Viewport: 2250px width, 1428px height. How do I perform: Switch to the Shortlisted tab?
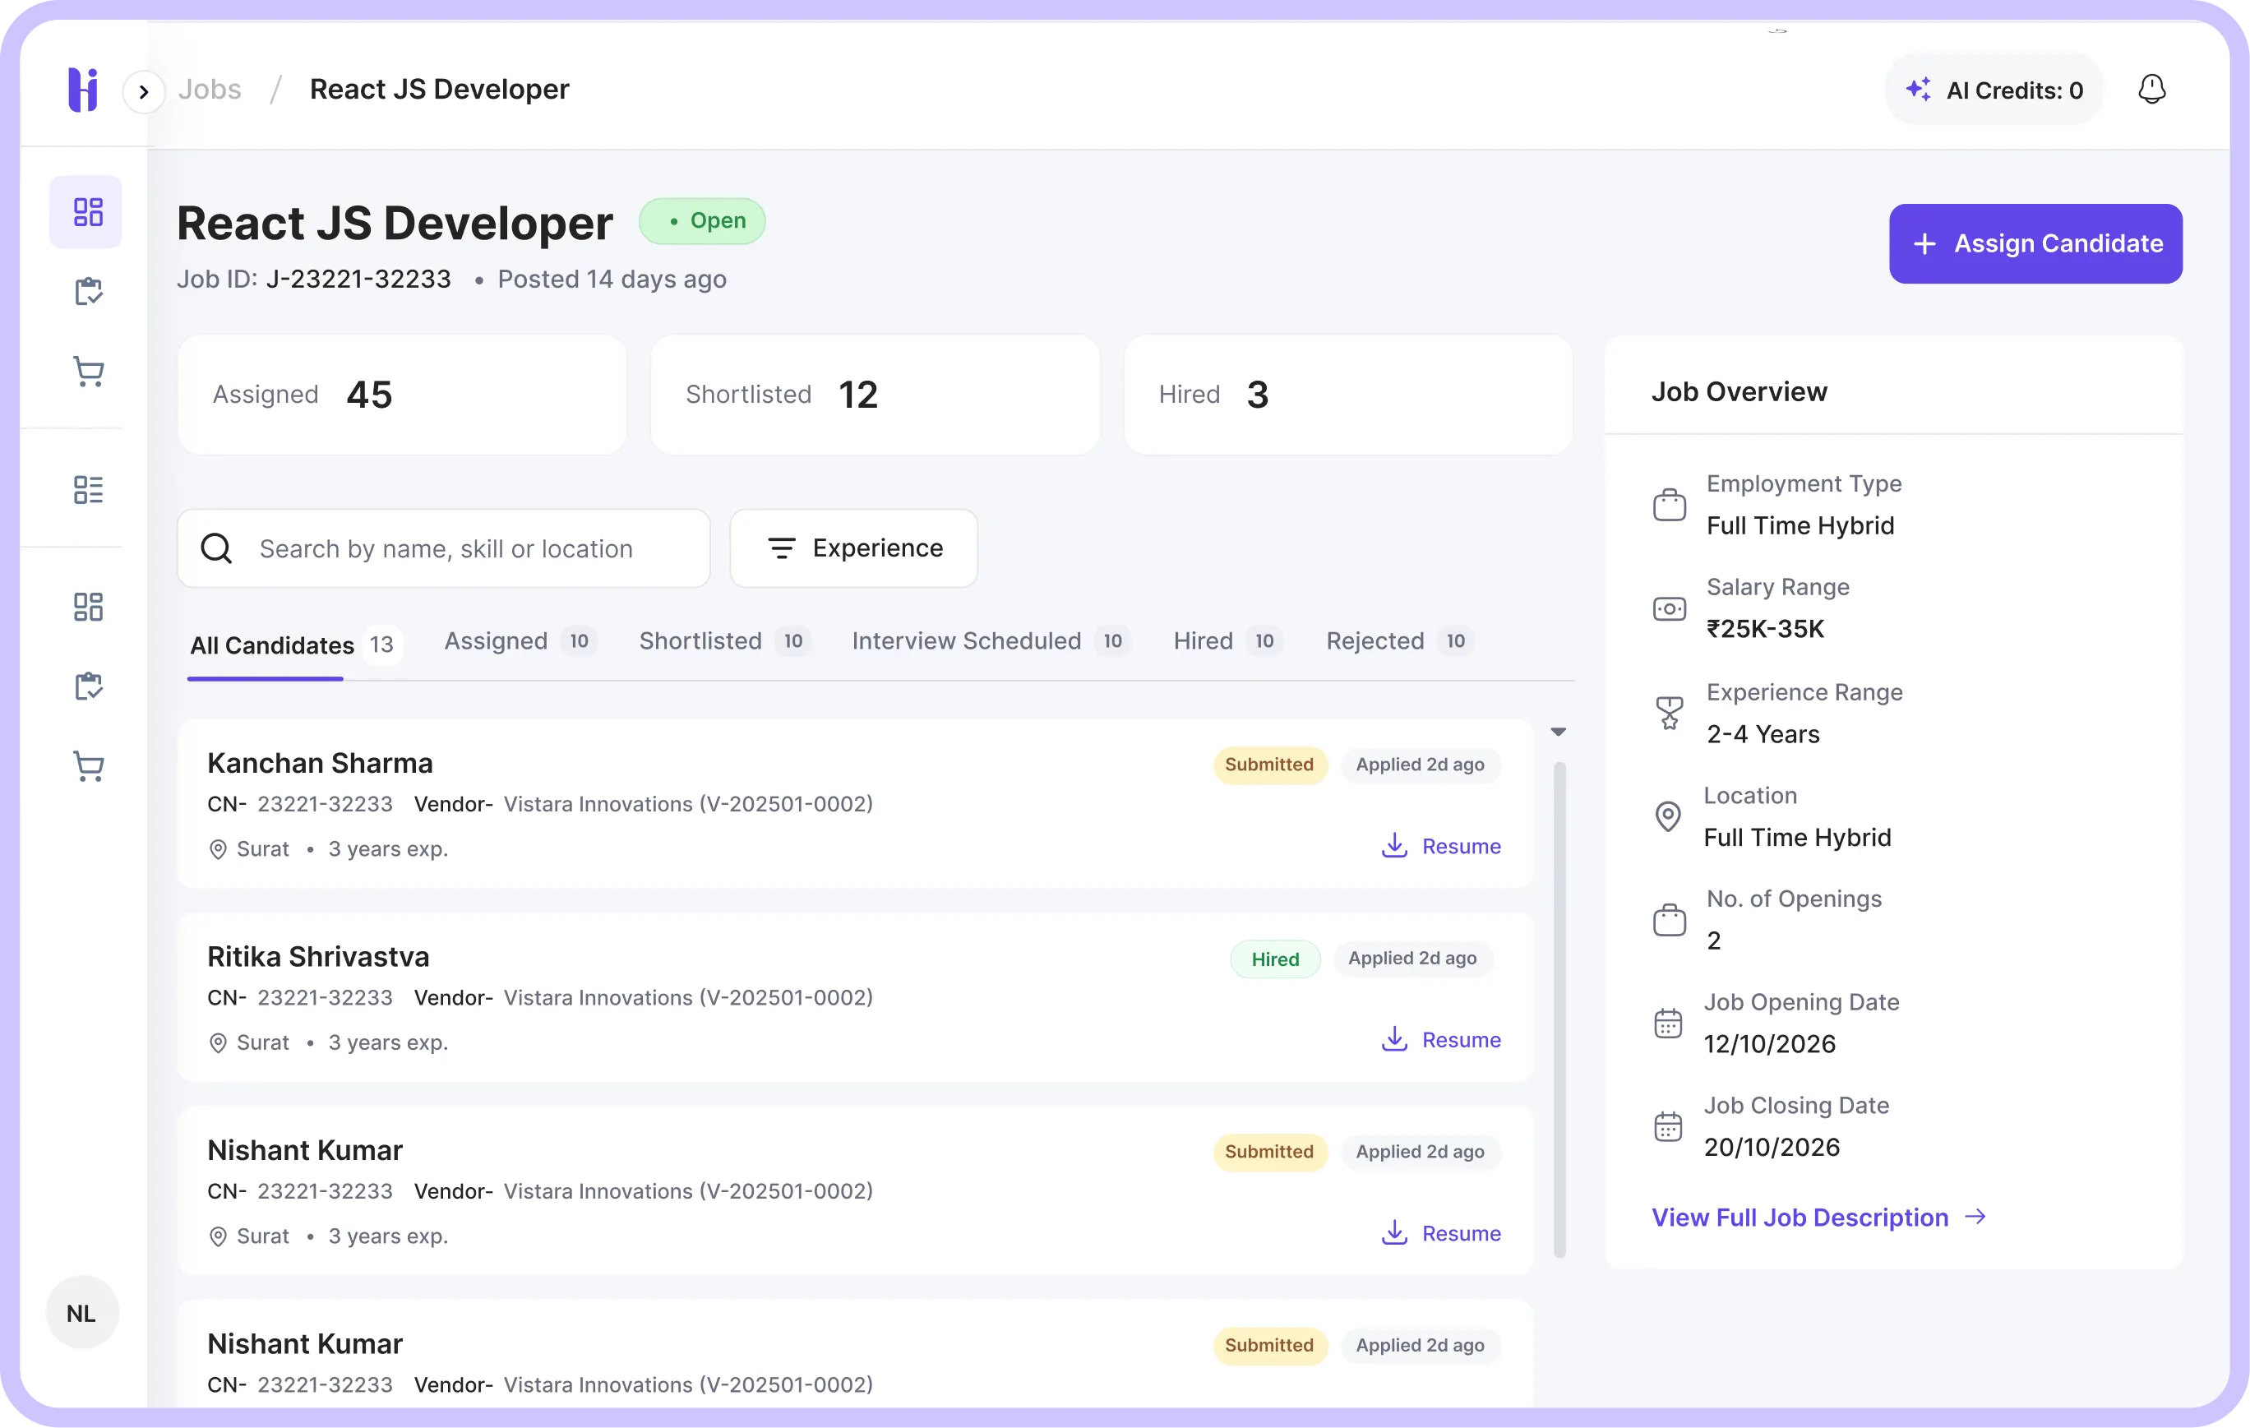click(724, 641)
